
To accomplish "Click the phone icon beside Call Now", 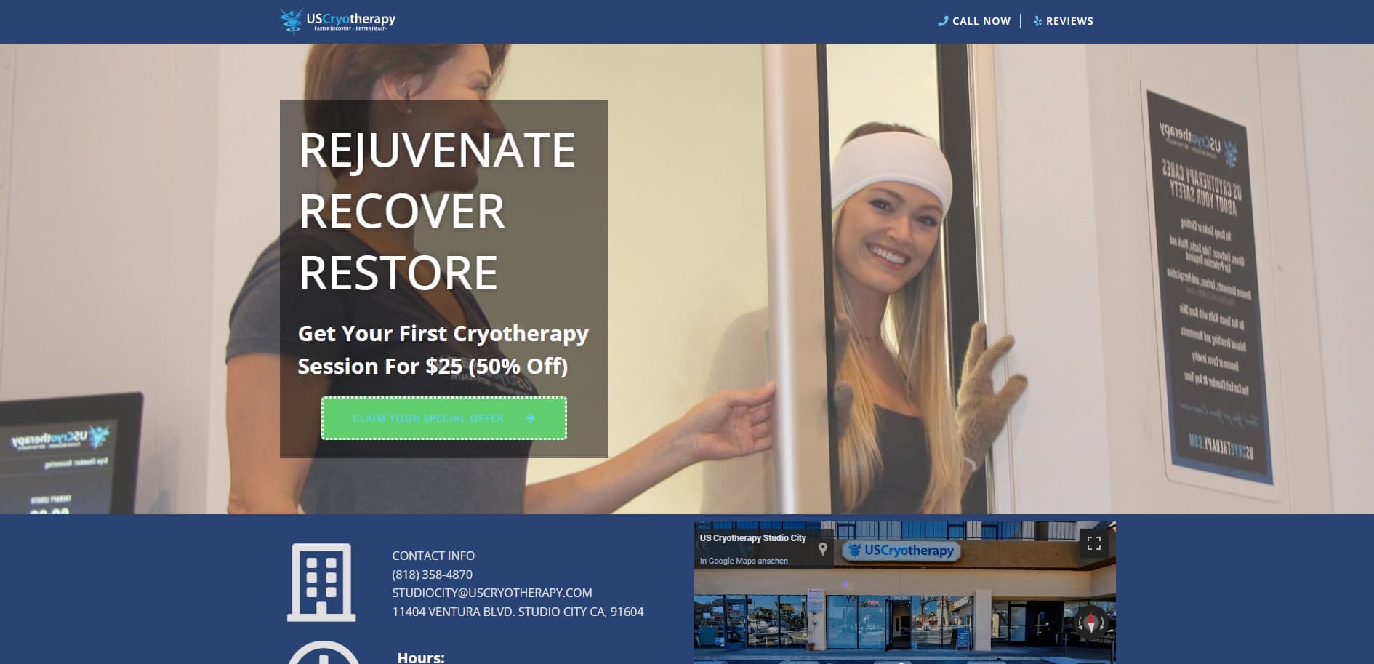I will 943,21.
